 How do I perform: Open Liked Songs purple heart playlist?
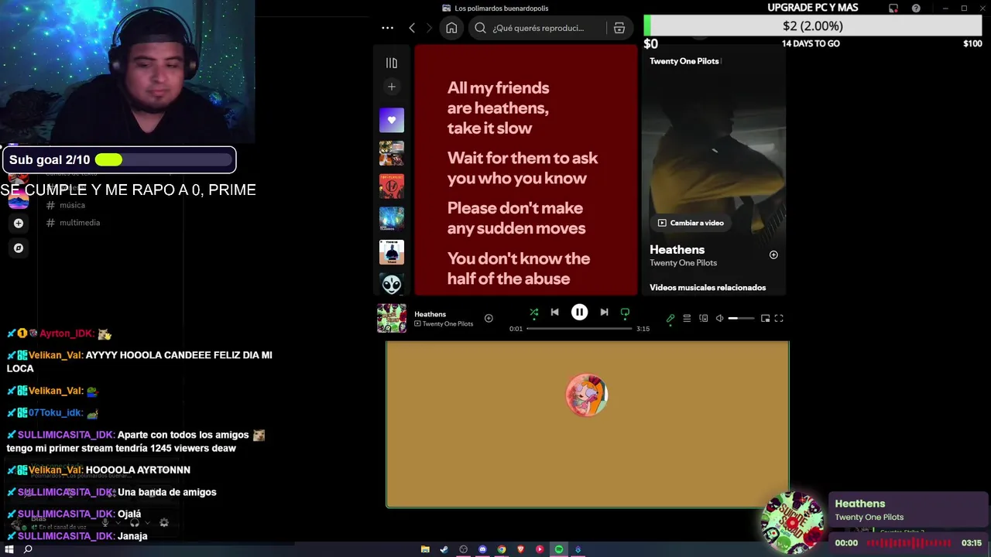pos(392,120)
